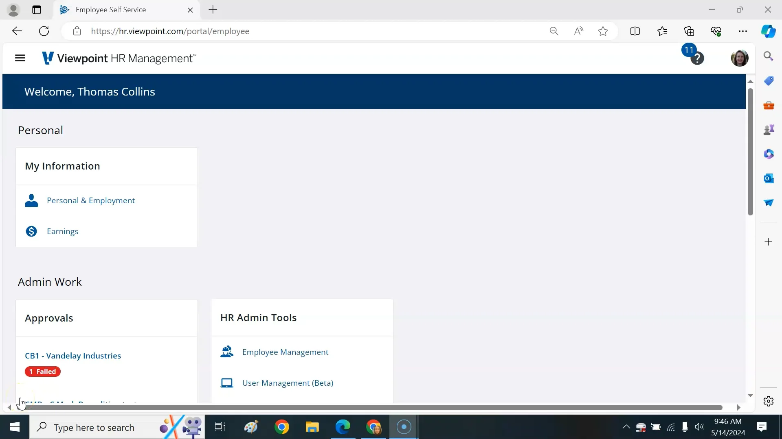Open Shopping tag in Edge sidebar

click(769, 81)
